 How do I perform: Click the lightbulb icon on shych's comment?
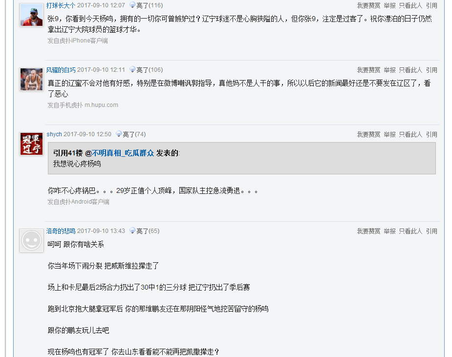pos(119,134)
